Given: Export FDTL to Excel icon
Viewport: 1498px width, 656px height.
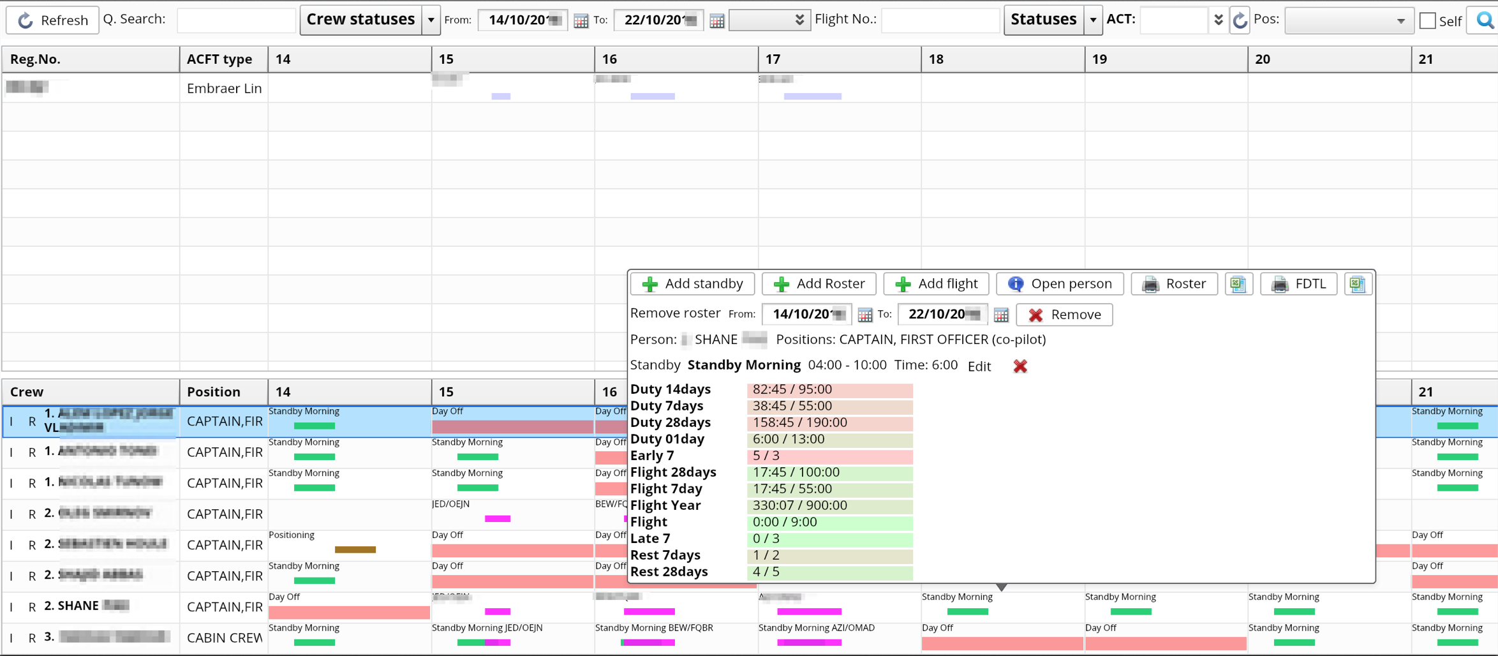Looking at the screenshot, I should click(x=1358, y=283).
